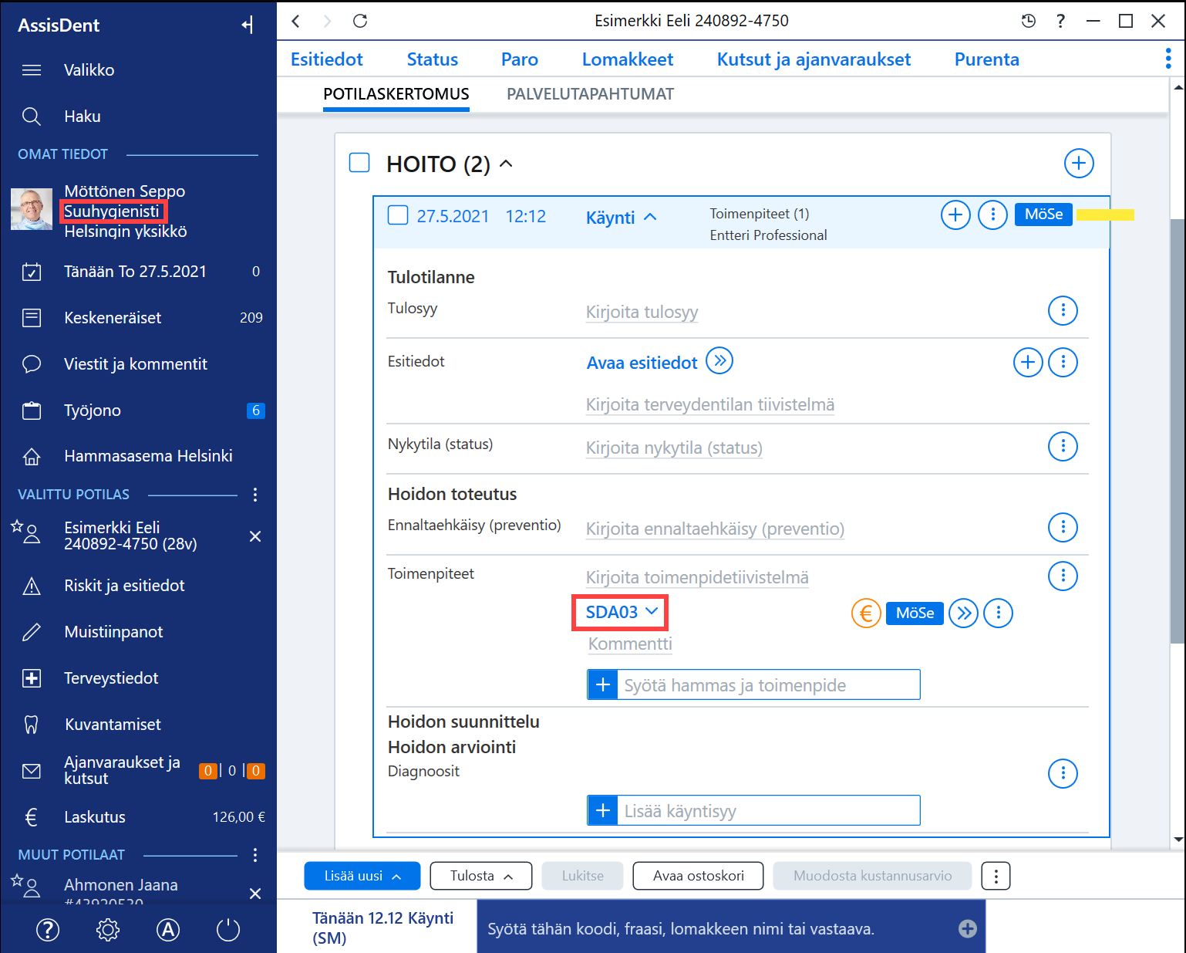Open Tulosyy row options menu
Viewport: 1186px width, 953px height.
(x=1063, y=310)
